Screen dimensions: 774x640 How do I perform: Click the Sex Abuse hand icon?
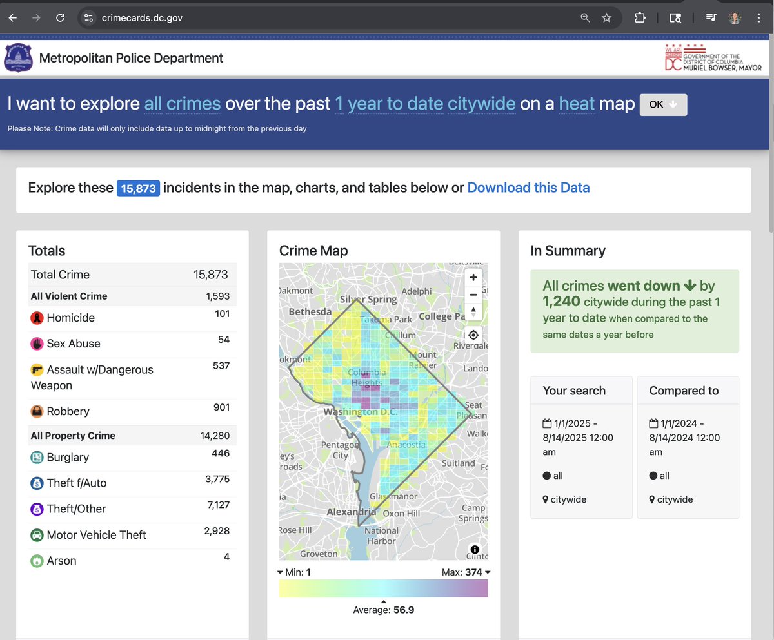[x=37, y=344]
